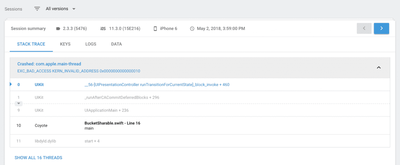Click the EXC_BAD_ACCESS KERN_INVALID_ADDRESS text
This screenshot has height=165, width=400.
pyautogui.click(x=79, y=71)
